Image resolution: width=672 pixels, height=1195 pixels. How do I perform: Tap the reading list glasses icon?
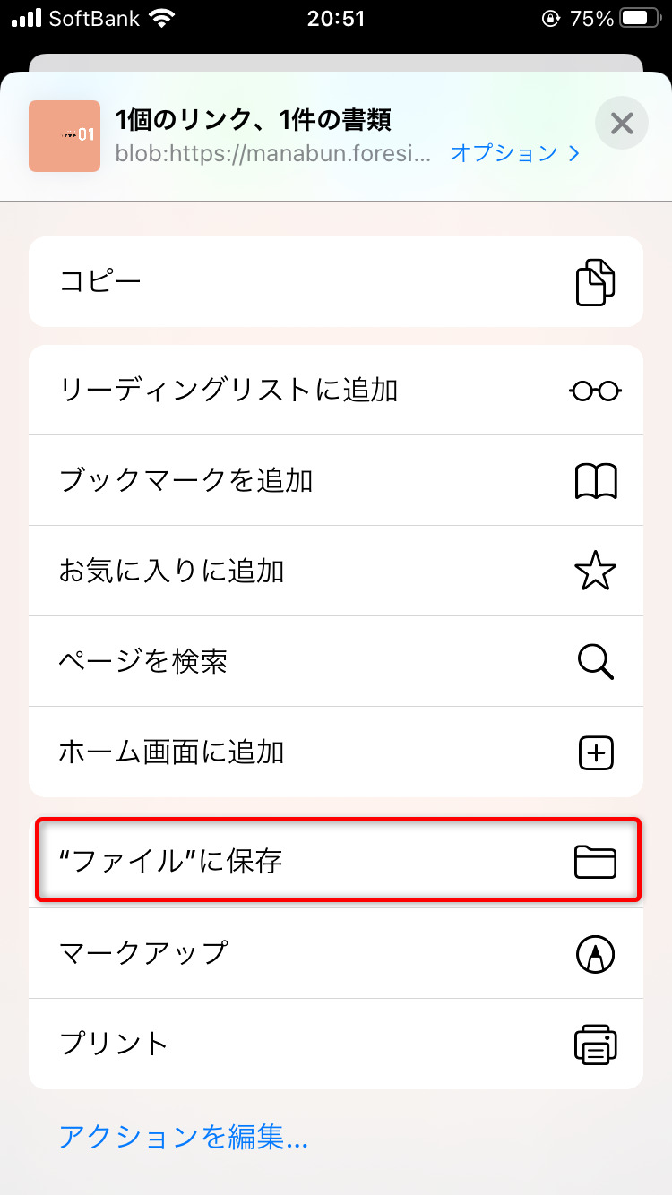[x=596, y=391]
